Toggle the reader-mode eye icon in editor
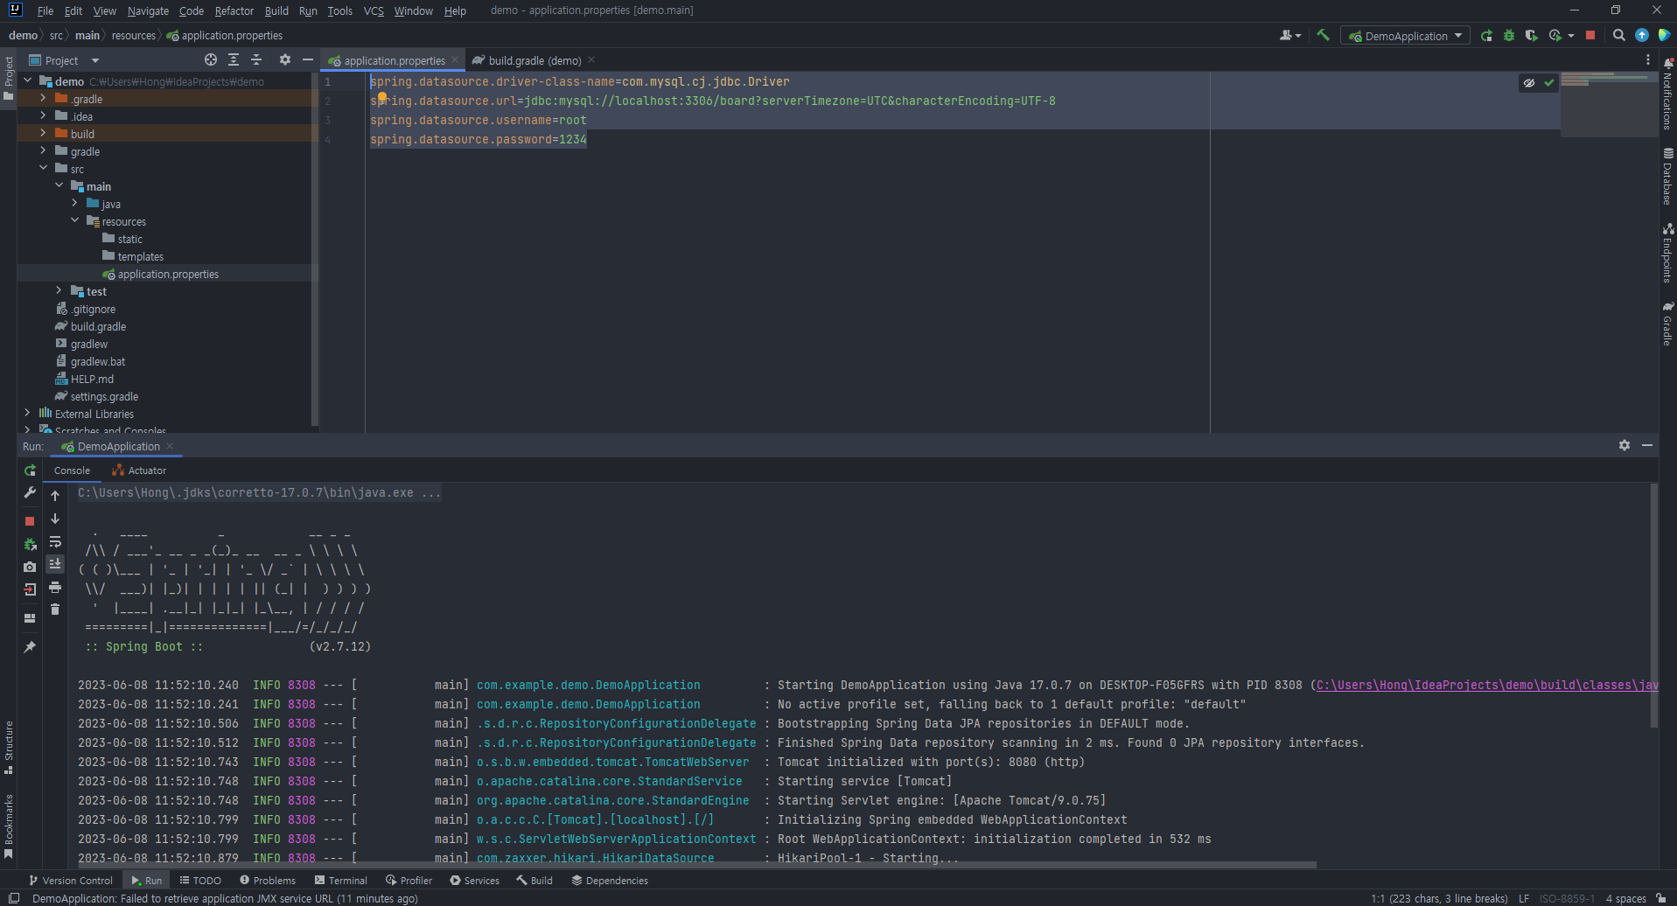 point(1529,83)
